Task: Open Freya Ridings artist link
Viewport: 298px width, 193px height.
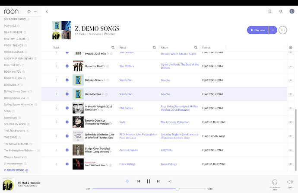Action: pos(127,164)
